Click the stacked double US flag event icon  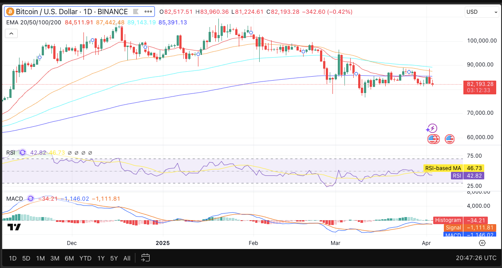pos(434,139)
